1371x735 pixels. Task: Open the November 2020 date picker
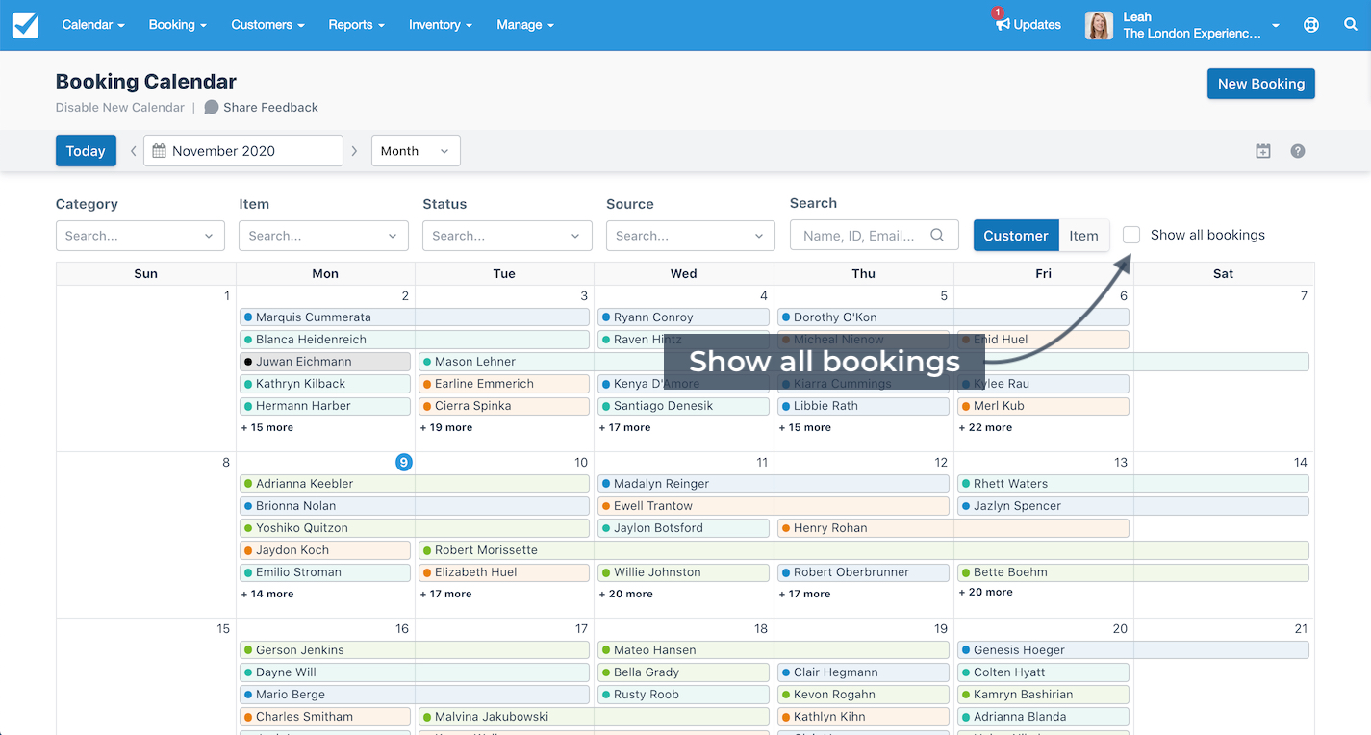pos(243,151)
